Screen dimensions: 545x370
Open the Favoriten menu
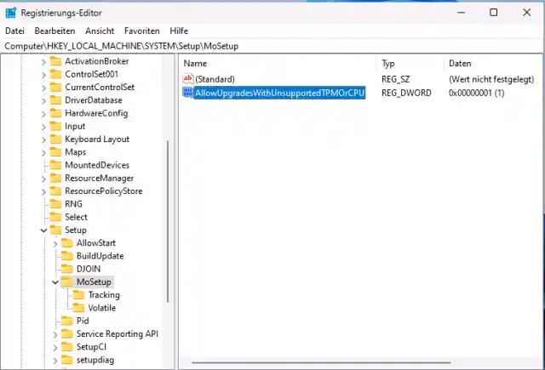142,31
